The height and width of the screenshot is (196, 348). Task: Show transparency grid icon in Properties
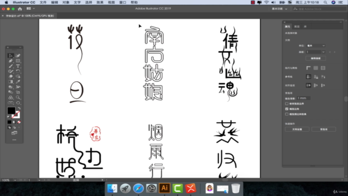323,68
